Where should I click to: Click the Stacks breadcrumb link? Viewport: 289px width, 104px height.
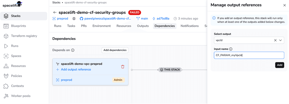56,3
